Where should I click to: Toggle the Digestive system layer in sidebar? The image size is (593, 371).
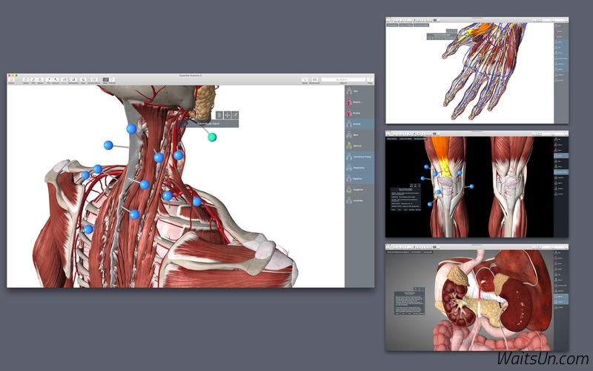[360, 179]
